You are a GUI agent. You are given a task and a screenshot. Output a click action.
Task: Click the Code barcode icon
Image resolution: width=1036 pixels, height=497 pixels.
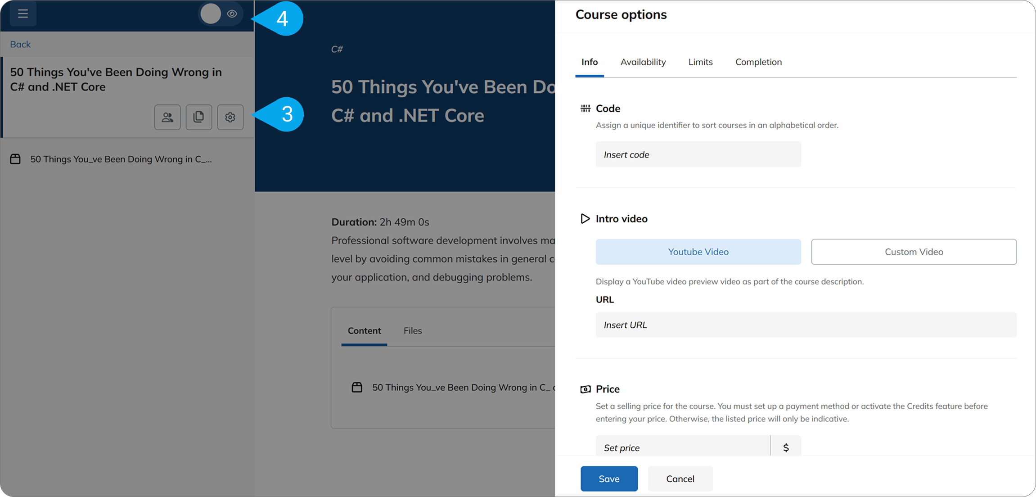pyautogui.click(x=586, y=108)
